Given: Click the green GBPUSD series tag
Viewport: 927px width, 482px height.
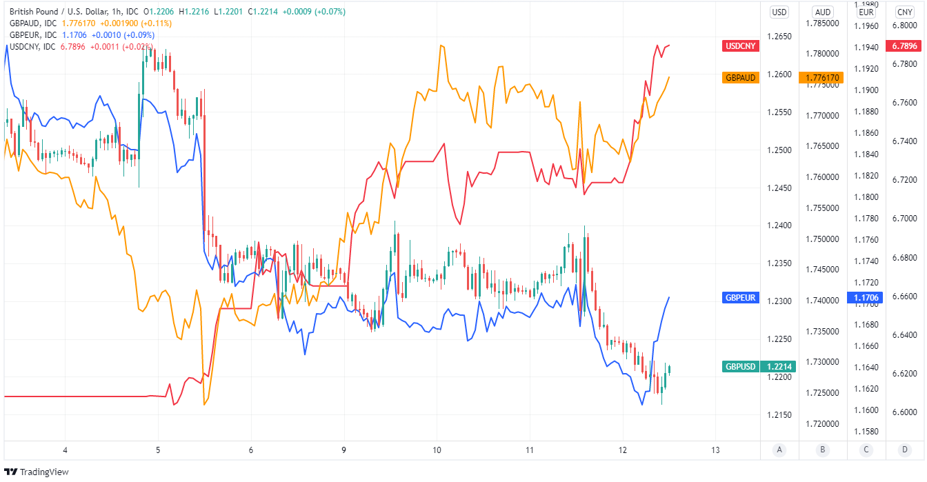Looking at the screenshot, I should (740, 367).
